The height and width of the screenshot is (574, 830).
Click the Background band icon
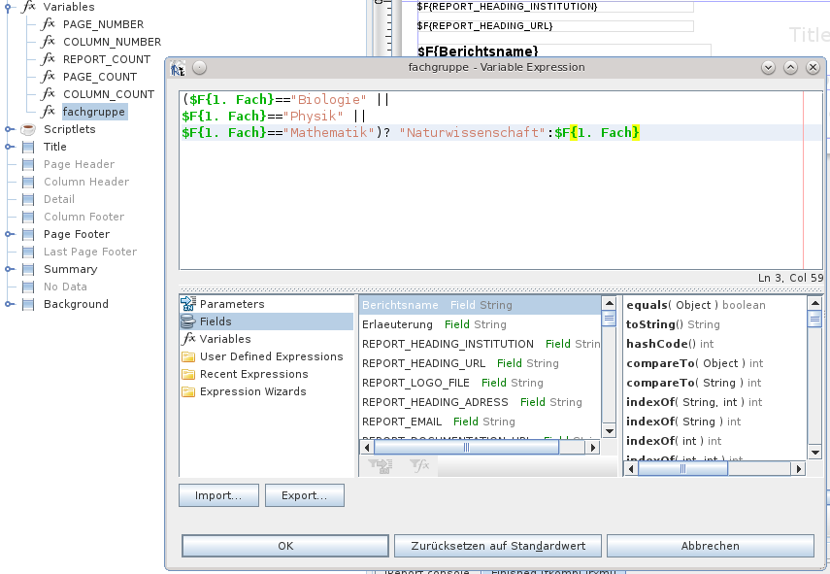pos(28,304)
